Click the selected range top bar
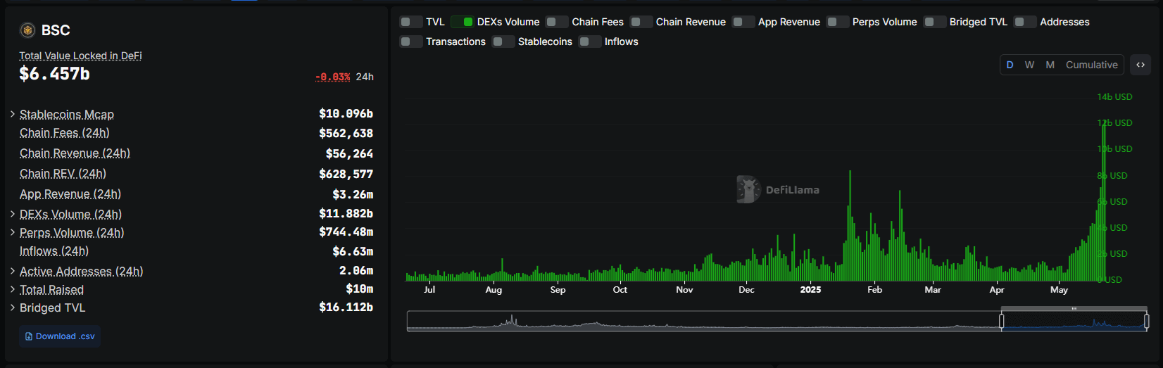 (x=1074, y=309)
